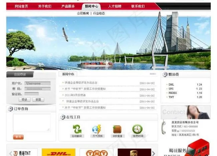The width and height of the screenshot is (217, 156).
Task: Switch to 公司新闻 sub-tab
Action: click(x=83, y=13)
